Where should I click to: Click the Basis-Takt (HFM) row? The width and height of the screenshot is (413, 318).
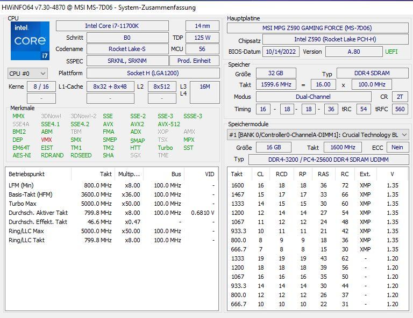point(112,194)
